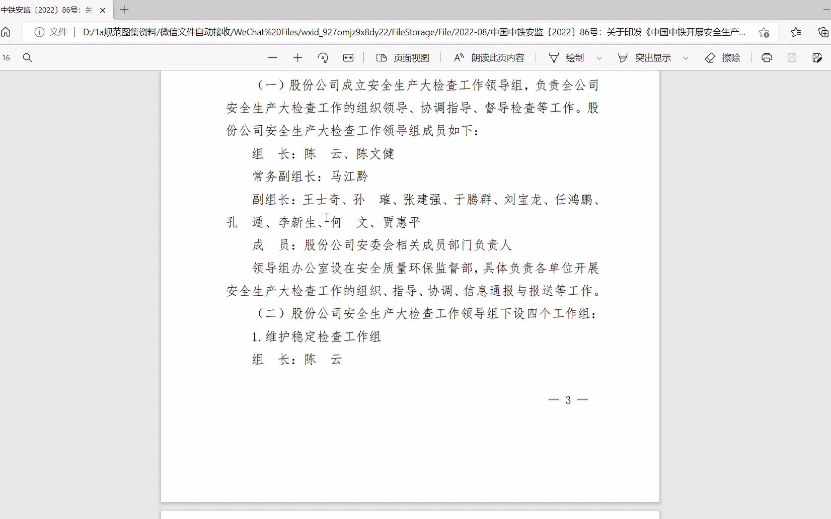Screen dimensions: 831x519
Task: Open the 页面视图 page view options
Action: (x=402, y=57)
